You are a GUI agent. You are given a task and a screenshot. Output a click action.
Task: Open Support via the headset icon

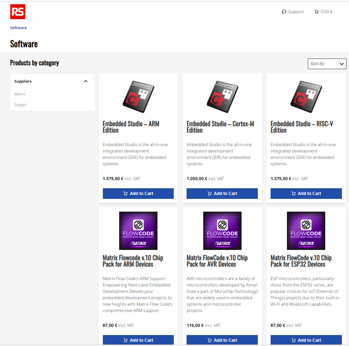(284, 12)
